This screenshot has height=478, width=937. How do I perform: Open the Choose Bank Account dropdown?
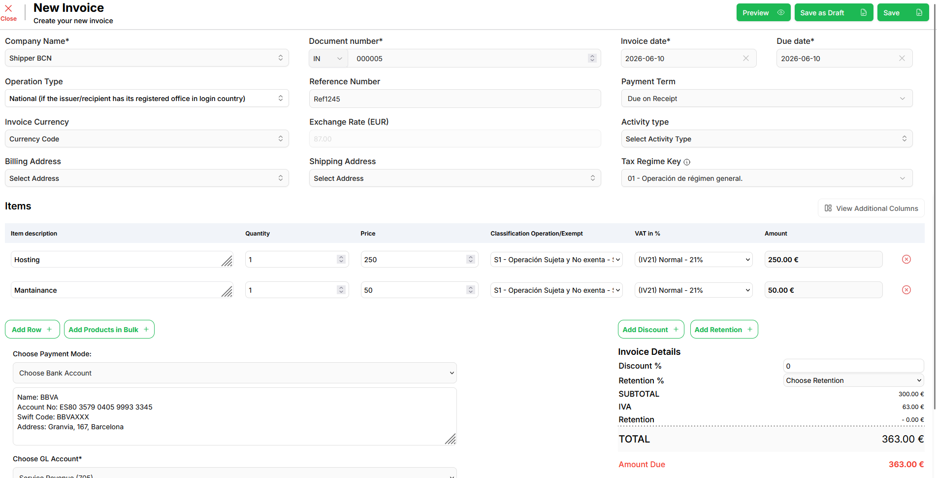235,373
